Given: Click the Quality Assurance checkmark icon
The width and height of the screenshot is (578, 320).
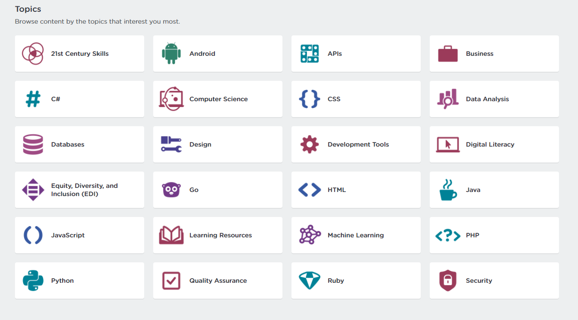Looking at the screenshot, I should point(171,281).
